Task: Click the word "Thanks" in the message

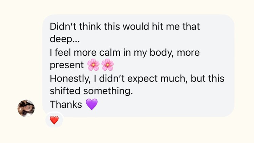Action: [66, 105]
